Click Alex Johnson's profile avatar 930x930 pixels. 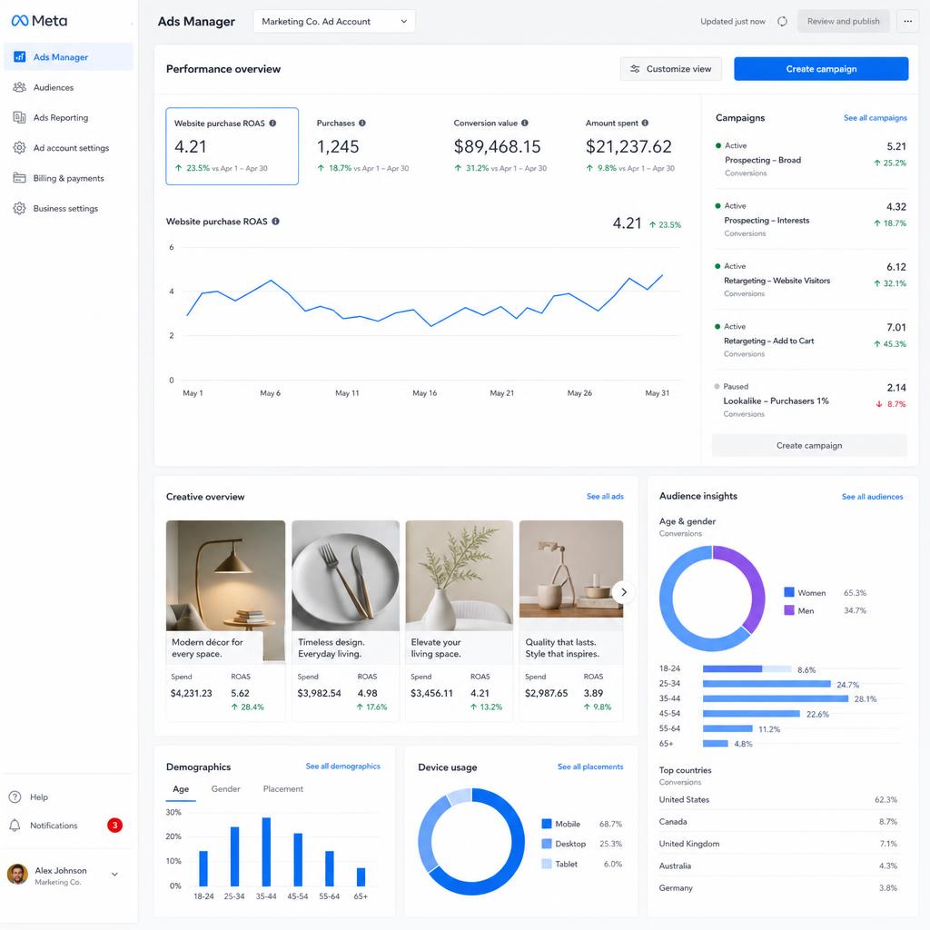point(18,875)
